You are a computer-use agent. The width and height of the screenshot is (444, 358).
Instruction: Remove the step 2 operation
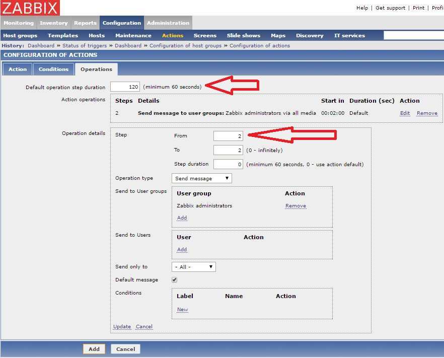(427, 113)
